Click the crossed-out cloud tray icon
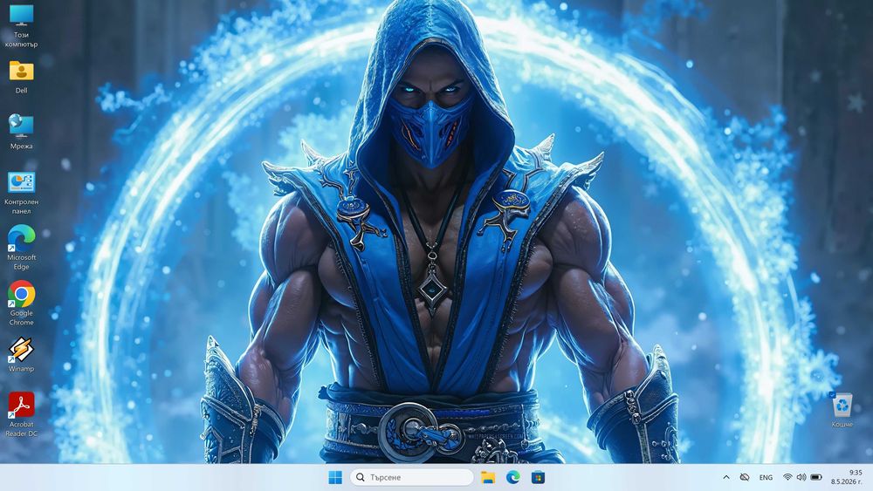 (x=745, y=477)
